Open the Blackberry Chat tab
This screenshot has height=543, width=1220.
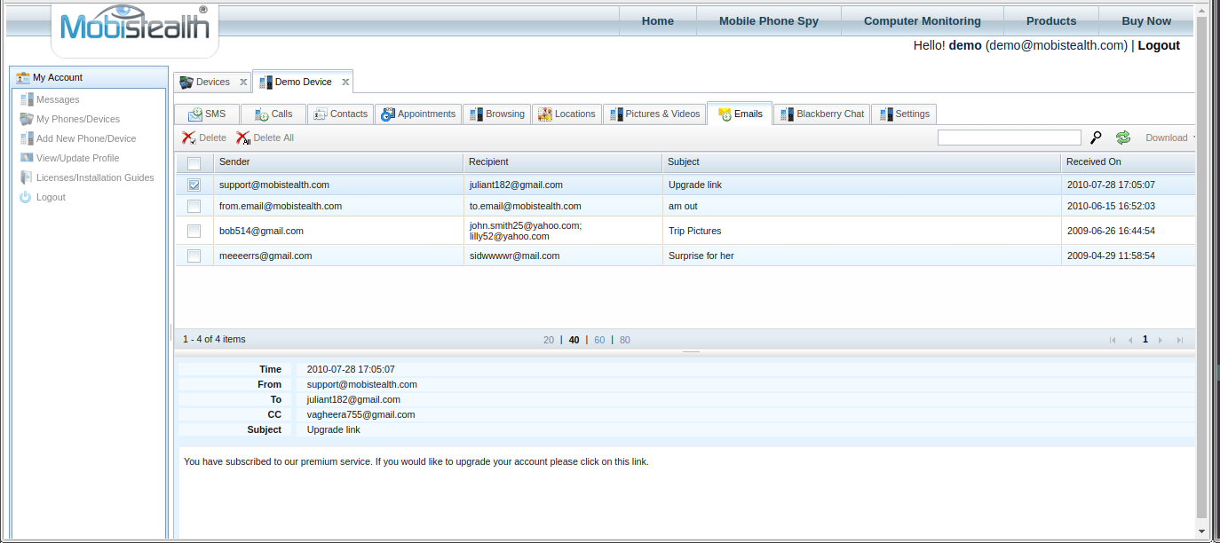pyautogui.click(x=821, y=114)
